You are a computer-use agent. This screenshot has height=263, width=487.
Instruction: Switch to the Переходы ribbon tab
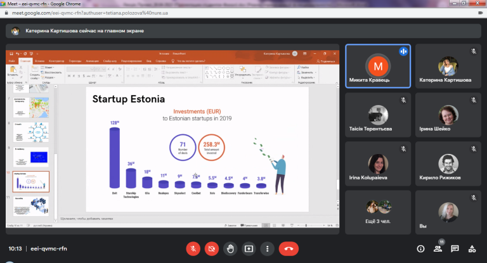pos(75,61)
